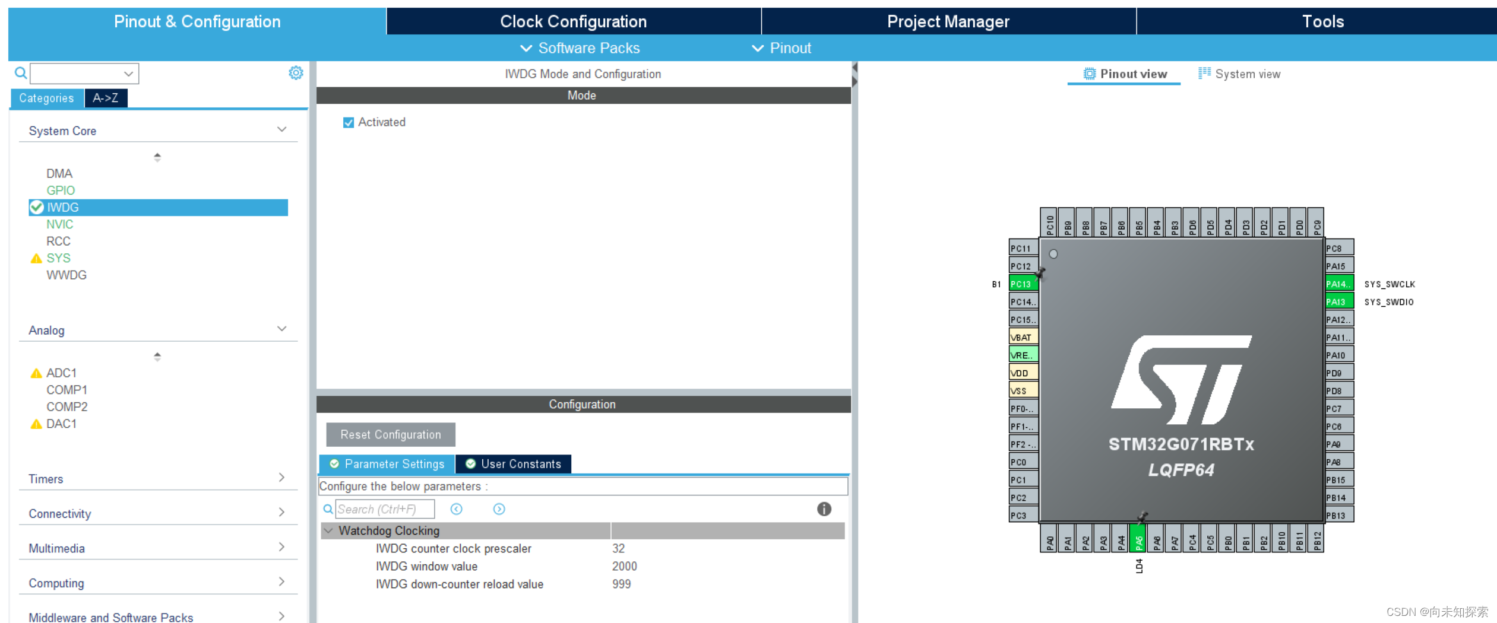Viewport: 1497px width, 623px height.
Task: Select the VBAT pin on chip
Action: point(1024,337)
